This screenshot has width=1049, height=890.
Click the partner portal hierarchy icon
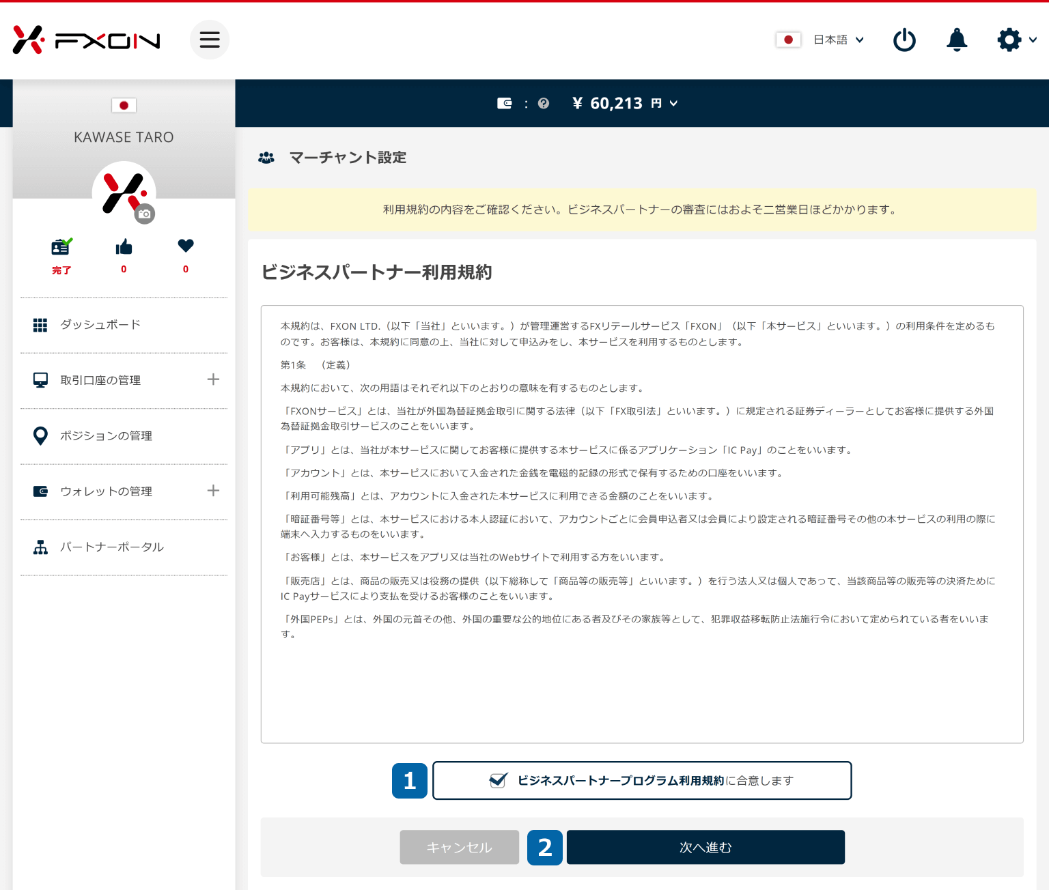click(40, 547)
